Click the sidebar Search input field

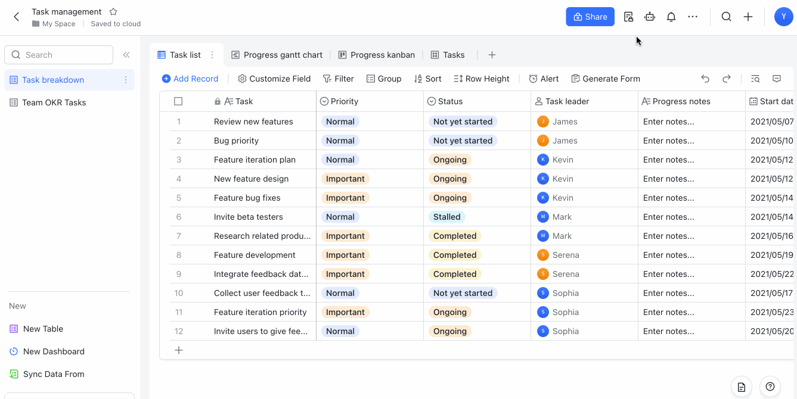point(58,54)
